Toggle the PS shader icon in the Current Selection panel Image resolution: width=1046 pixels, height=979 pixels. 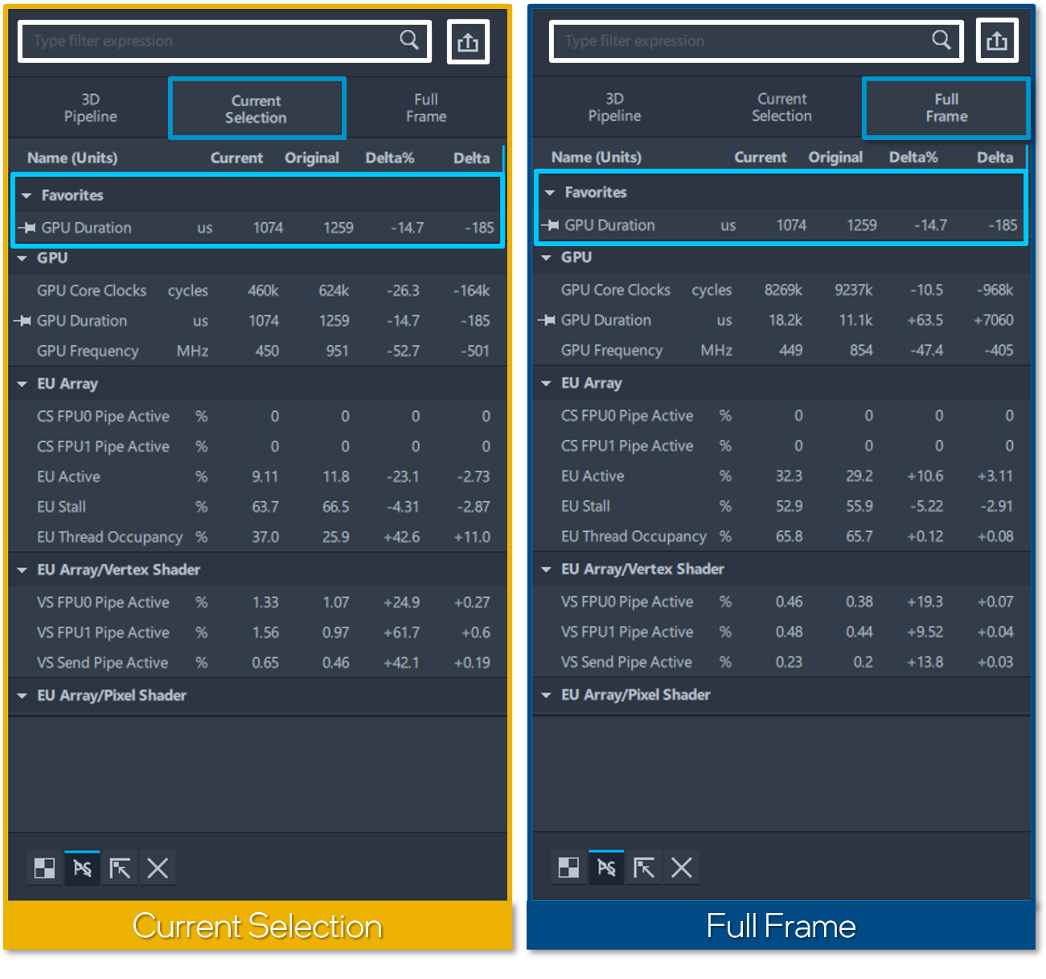click(x=82, y=868)
